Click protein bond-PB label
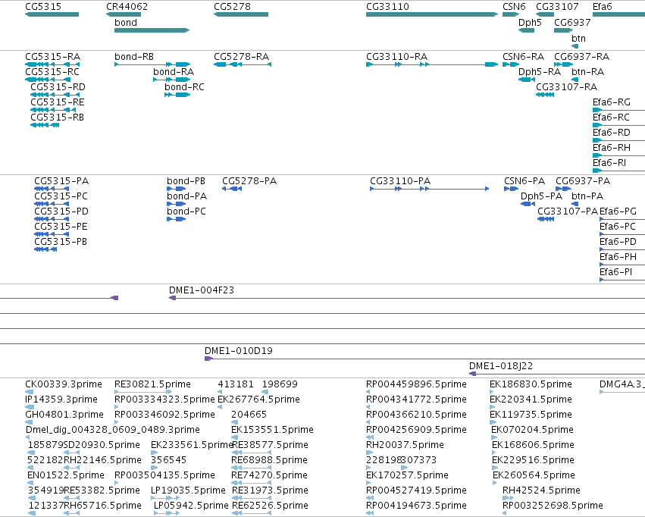 (x=186, y=181)
